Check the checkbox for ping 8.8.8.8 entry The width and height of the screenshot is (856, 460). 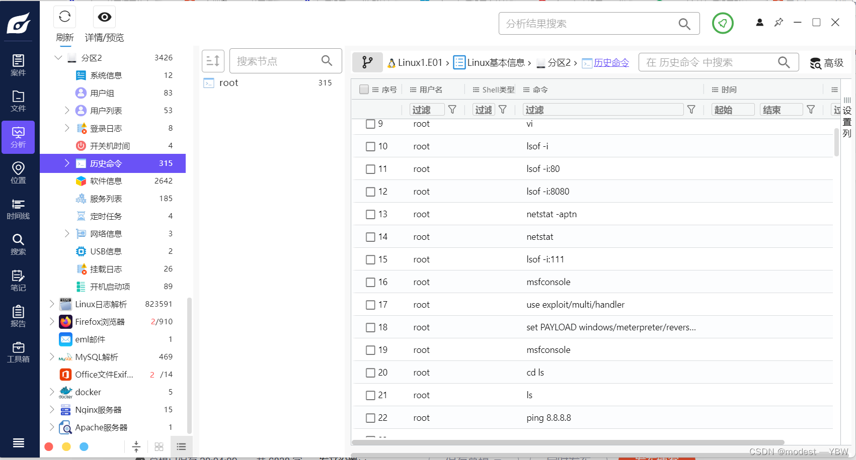coord(371,418)
